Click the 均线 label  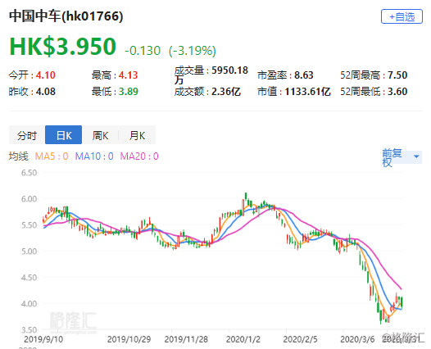click(x=19, y=156)
